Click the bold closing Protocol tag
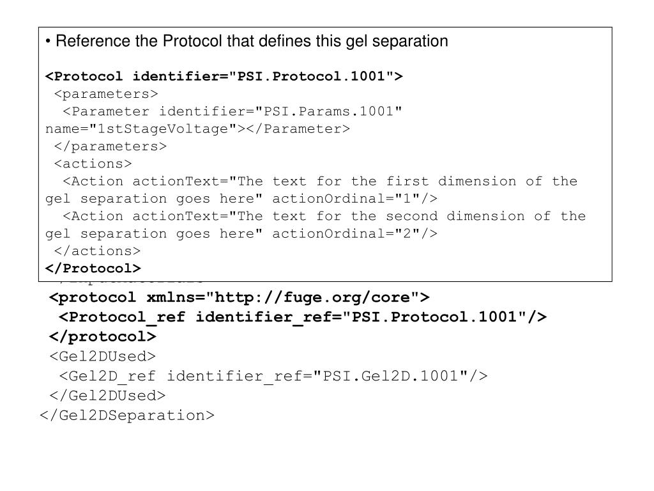Screen dimensions: 654x491 93,269
